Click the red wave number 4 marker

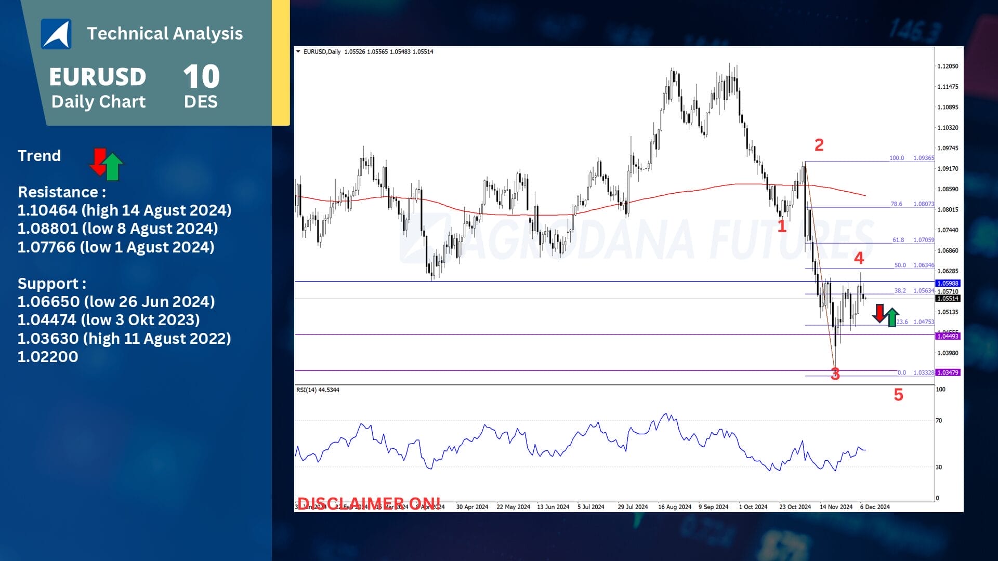click(859, 258)
